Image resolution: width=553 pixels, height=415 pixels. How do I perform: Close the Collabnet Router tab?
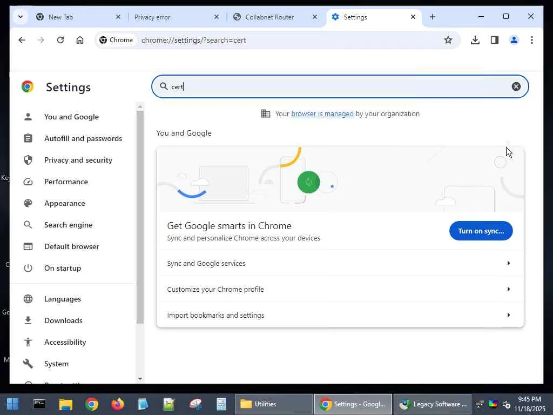pos(315,17)
